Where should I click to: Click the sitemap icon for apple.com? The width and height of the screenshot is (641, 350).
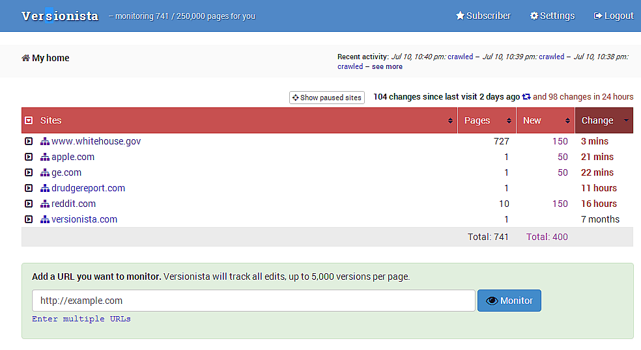point(45,157)
